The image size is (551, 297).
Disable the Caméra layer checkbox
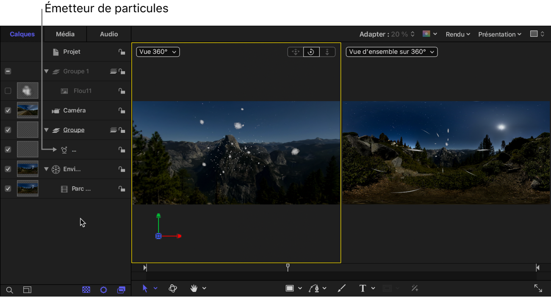tap(8, 110)
